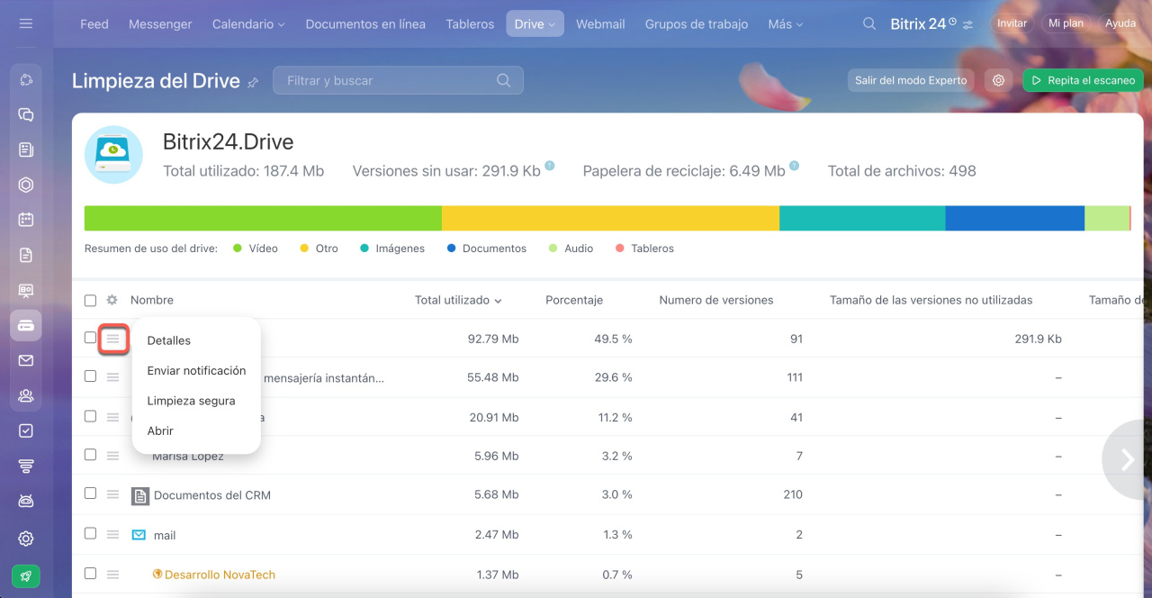The image size is (1152, 598).
Task: Click the right arrow to show more columns
Action: 1127,459
